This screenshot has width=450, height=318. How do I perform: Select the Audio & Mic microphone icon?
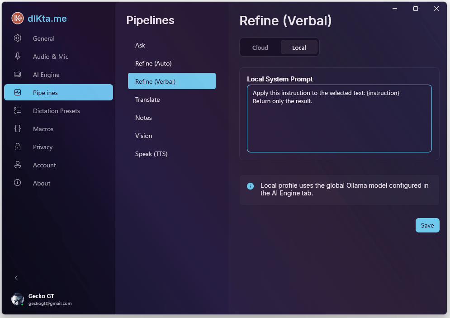(x=17, y=56)
